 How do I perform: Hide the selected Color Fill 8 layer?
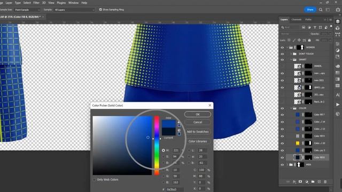point(282,157)
